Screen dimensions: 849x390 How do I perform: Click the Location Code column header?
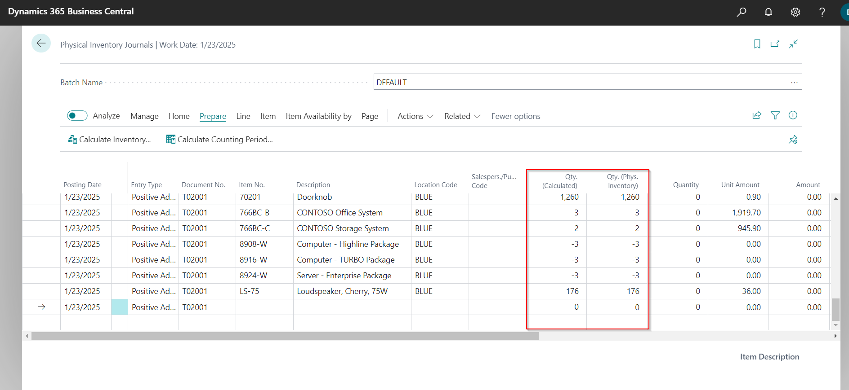pyautogui.click(x=436, y=185)
